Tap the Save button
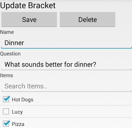132x128 pixels. click(x=29, y=19)
